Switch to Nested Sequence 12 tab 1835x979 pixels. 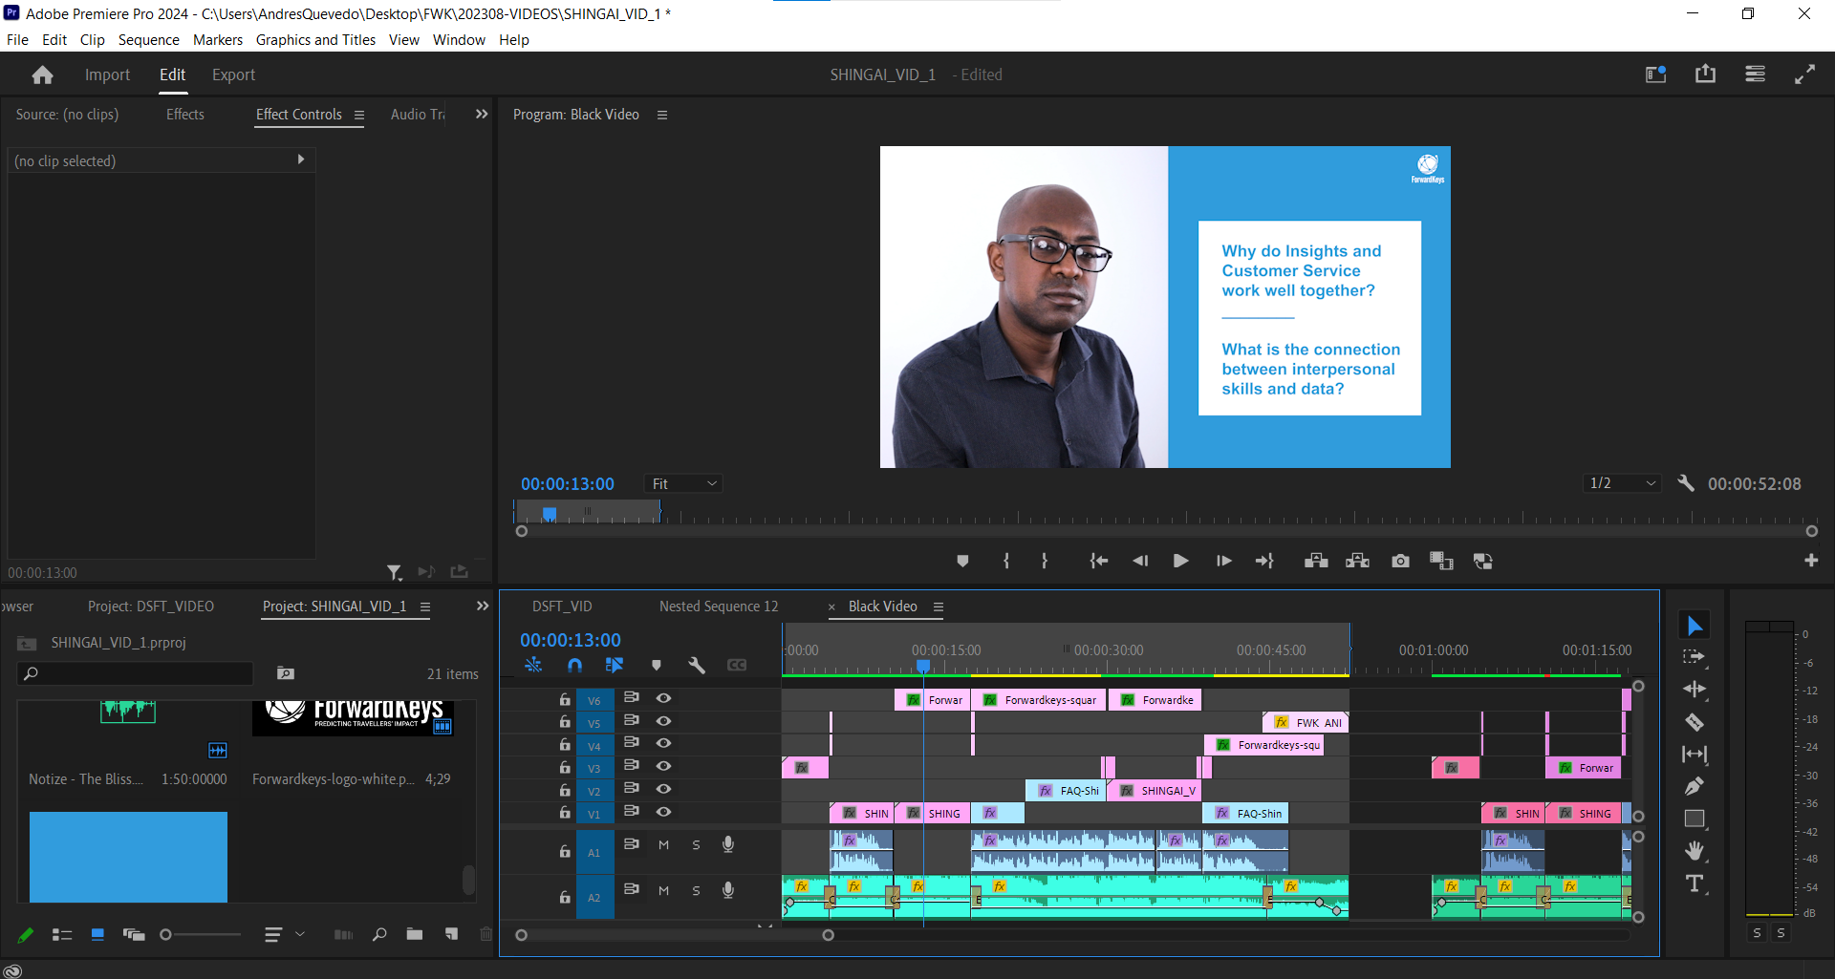click(719, 607)
